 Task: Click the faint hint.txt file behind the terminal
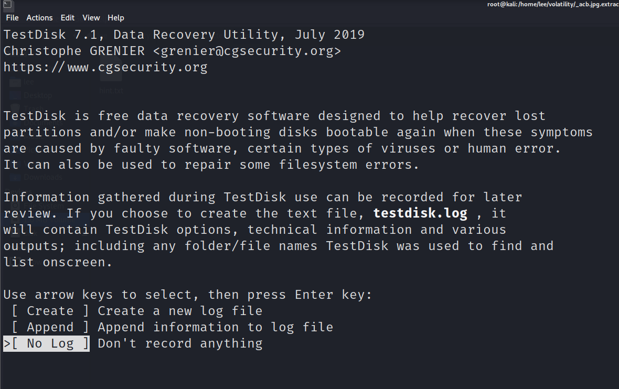tap(111, 90)
